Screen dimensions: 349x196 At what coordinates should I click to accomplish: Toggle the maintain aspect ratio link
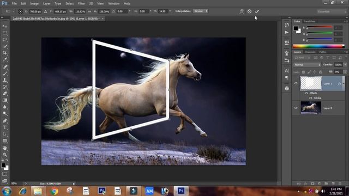89,11
